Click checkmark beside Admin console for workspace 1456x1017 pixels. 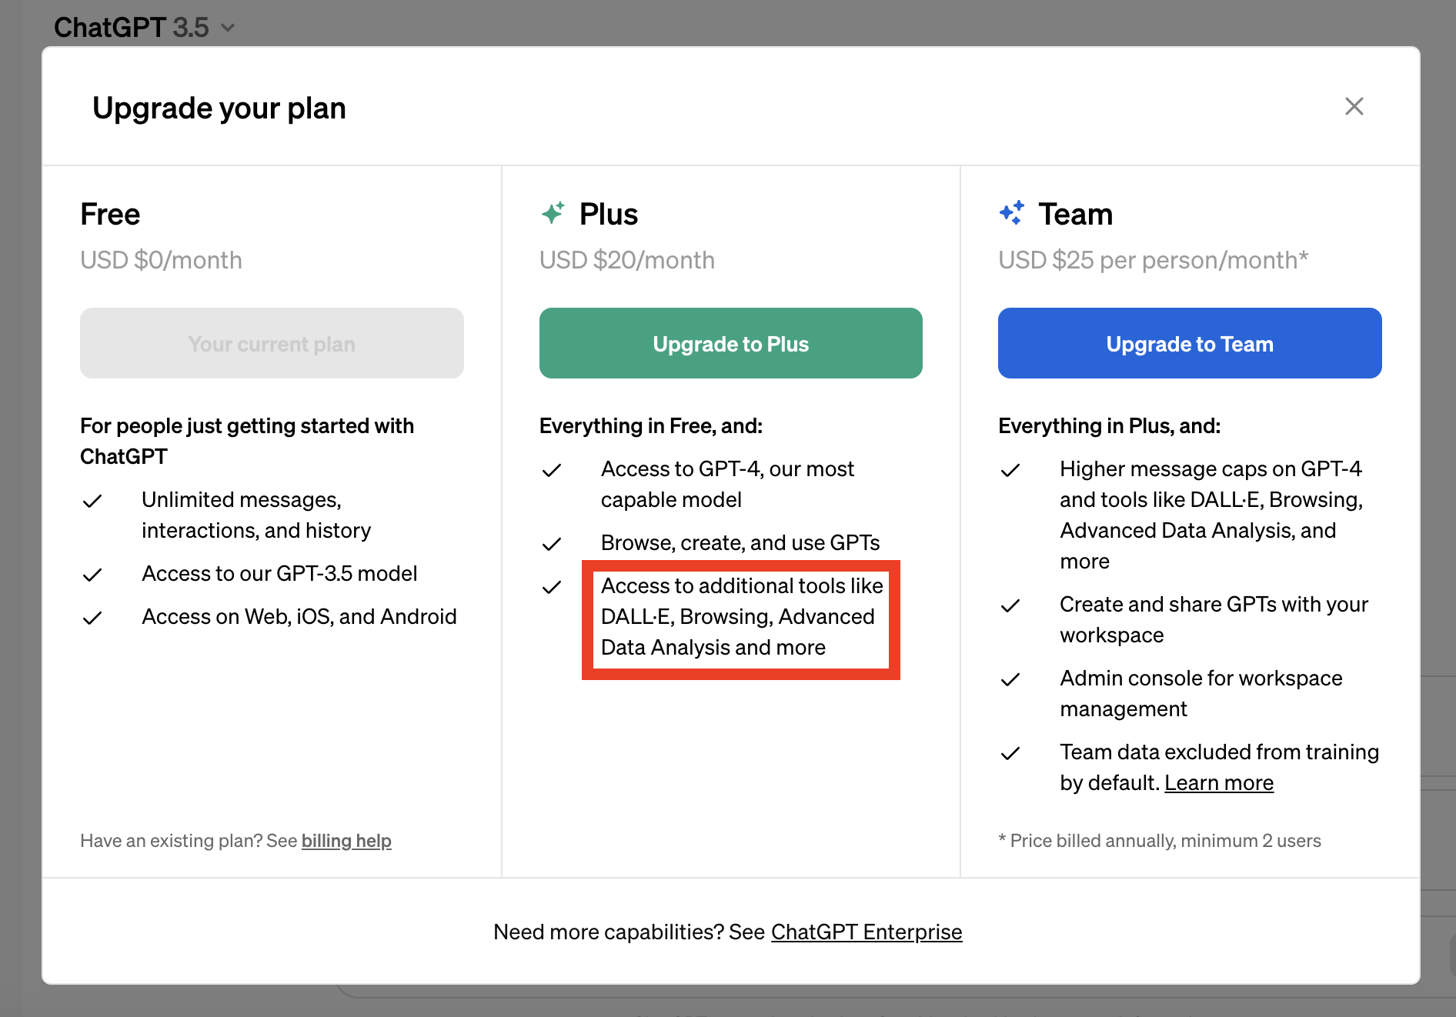(x=1010, y=680)
